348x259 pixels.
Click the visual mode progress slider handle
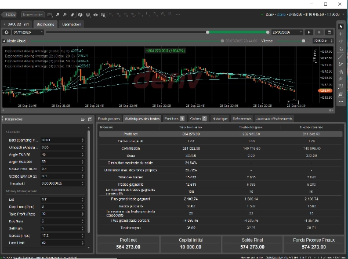click(x=222, y=41)
